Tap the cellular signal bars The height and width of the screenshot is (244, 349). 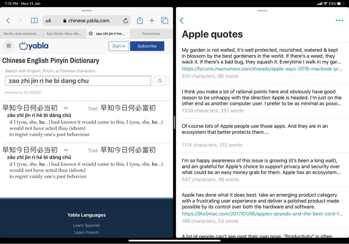click(320, 3)
